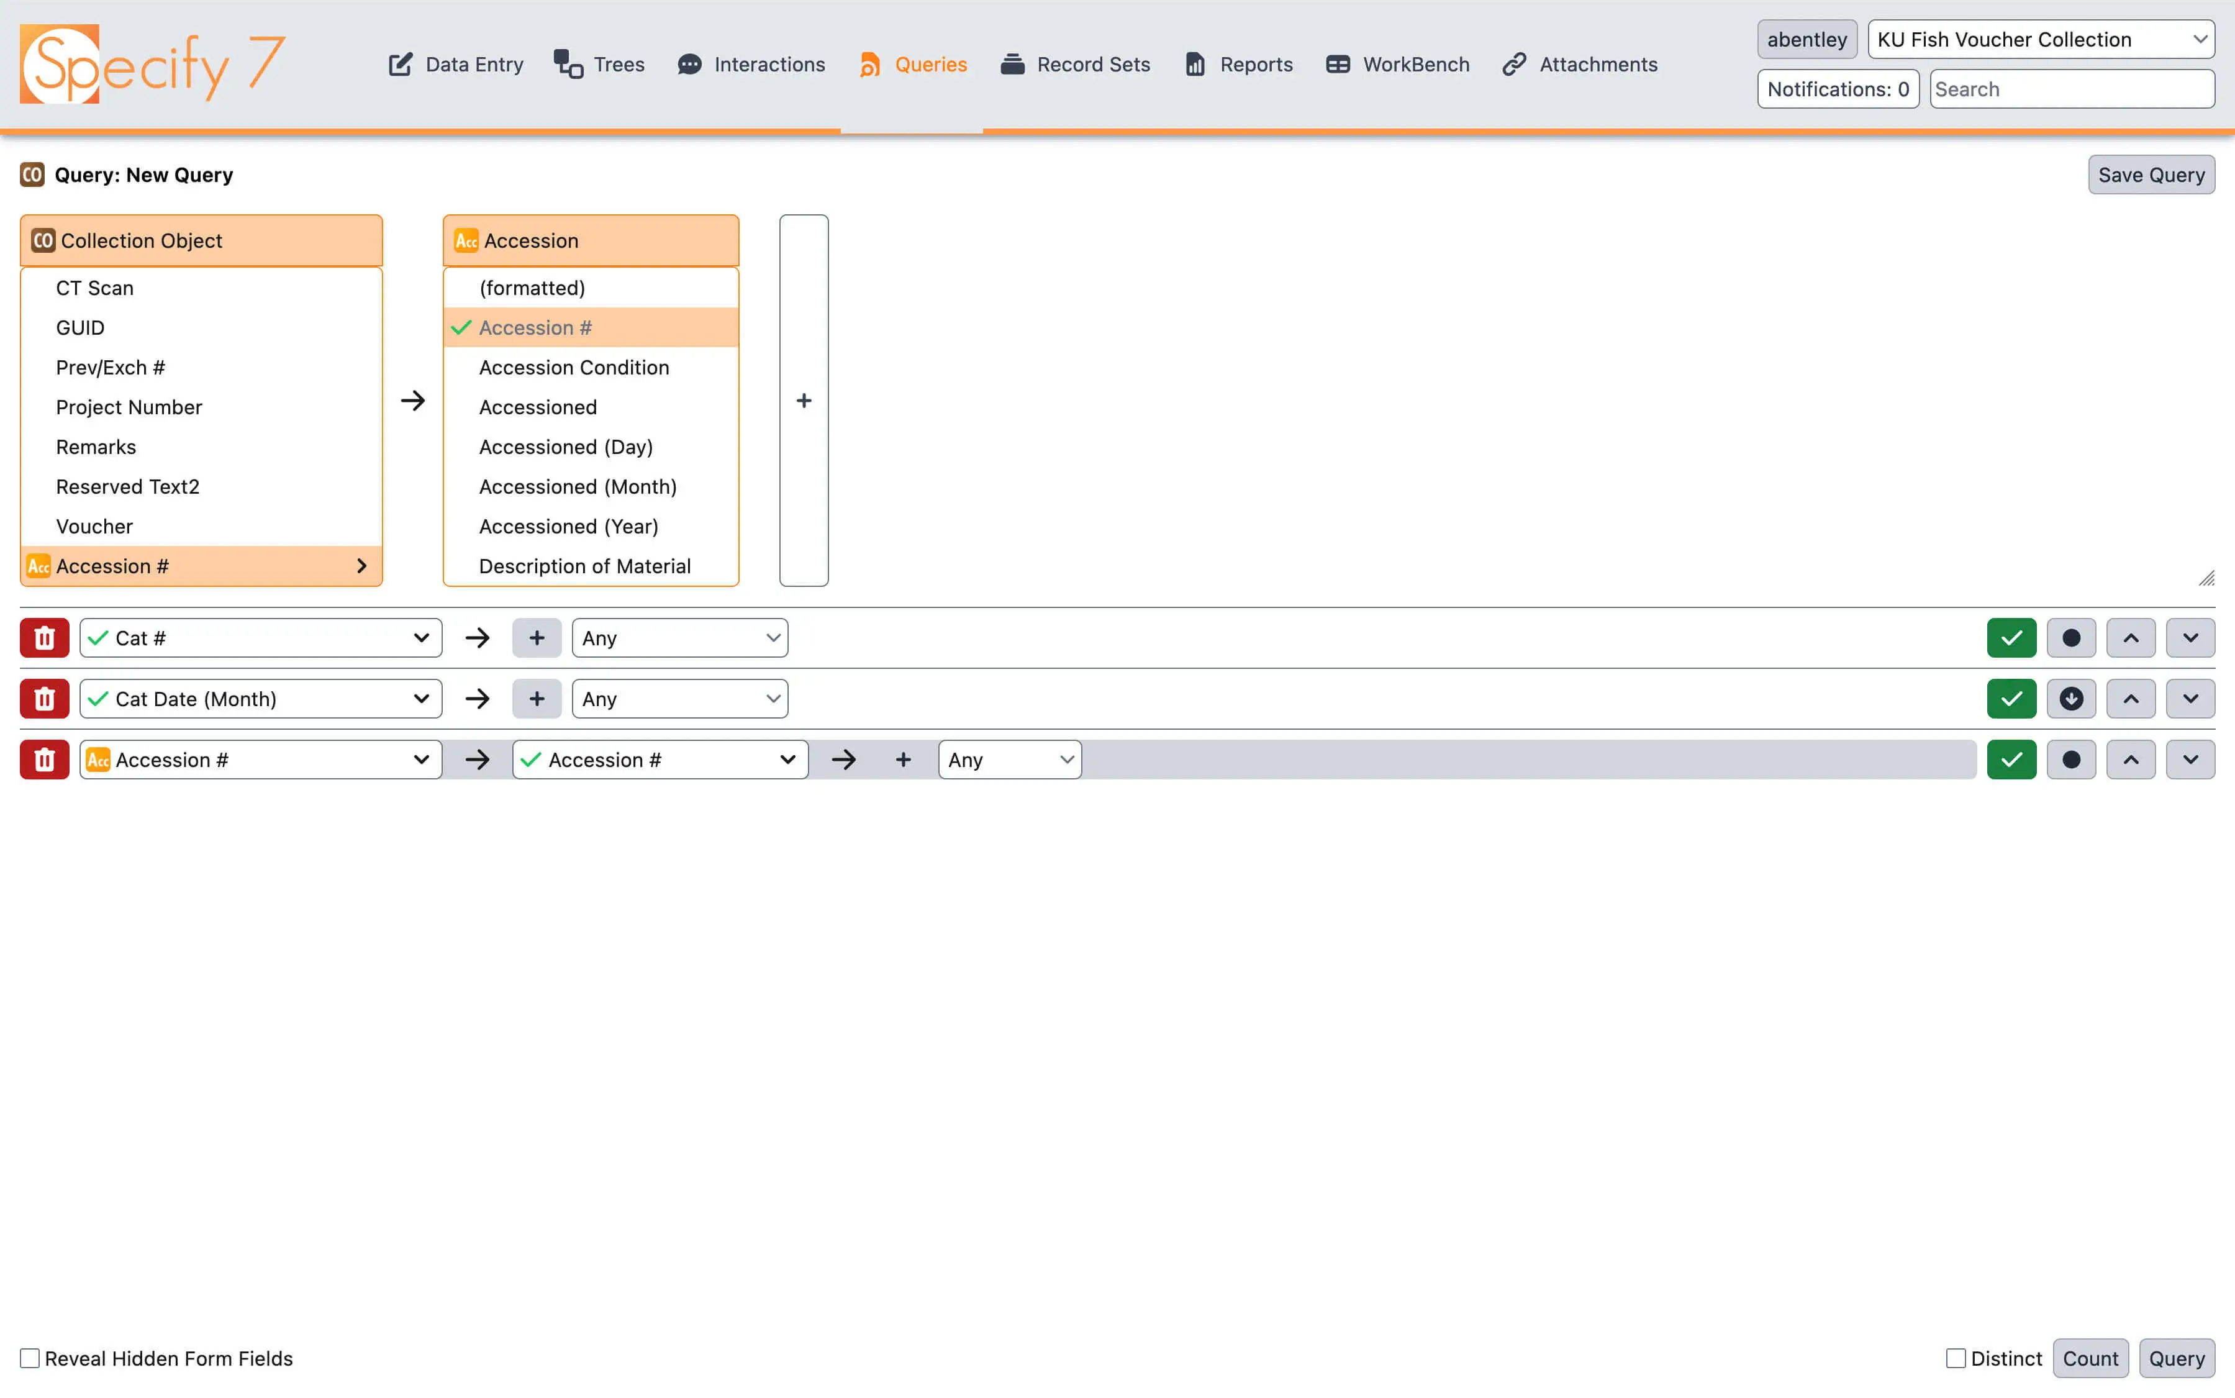Go to Record Sets

tap(1075, 65)
